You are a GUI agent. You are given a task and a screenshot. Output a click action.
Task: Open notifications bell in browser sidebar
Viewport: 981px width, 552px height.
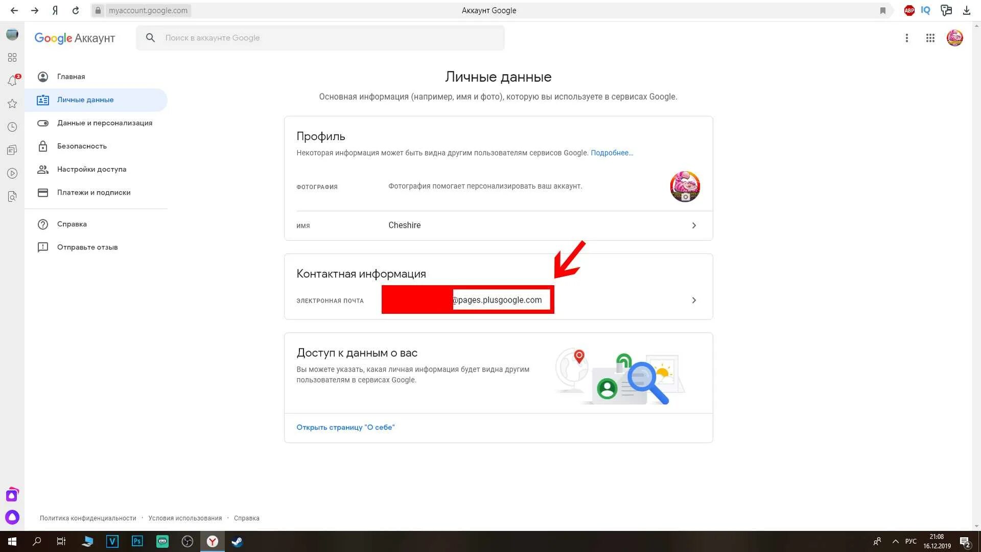click(12, 81)
